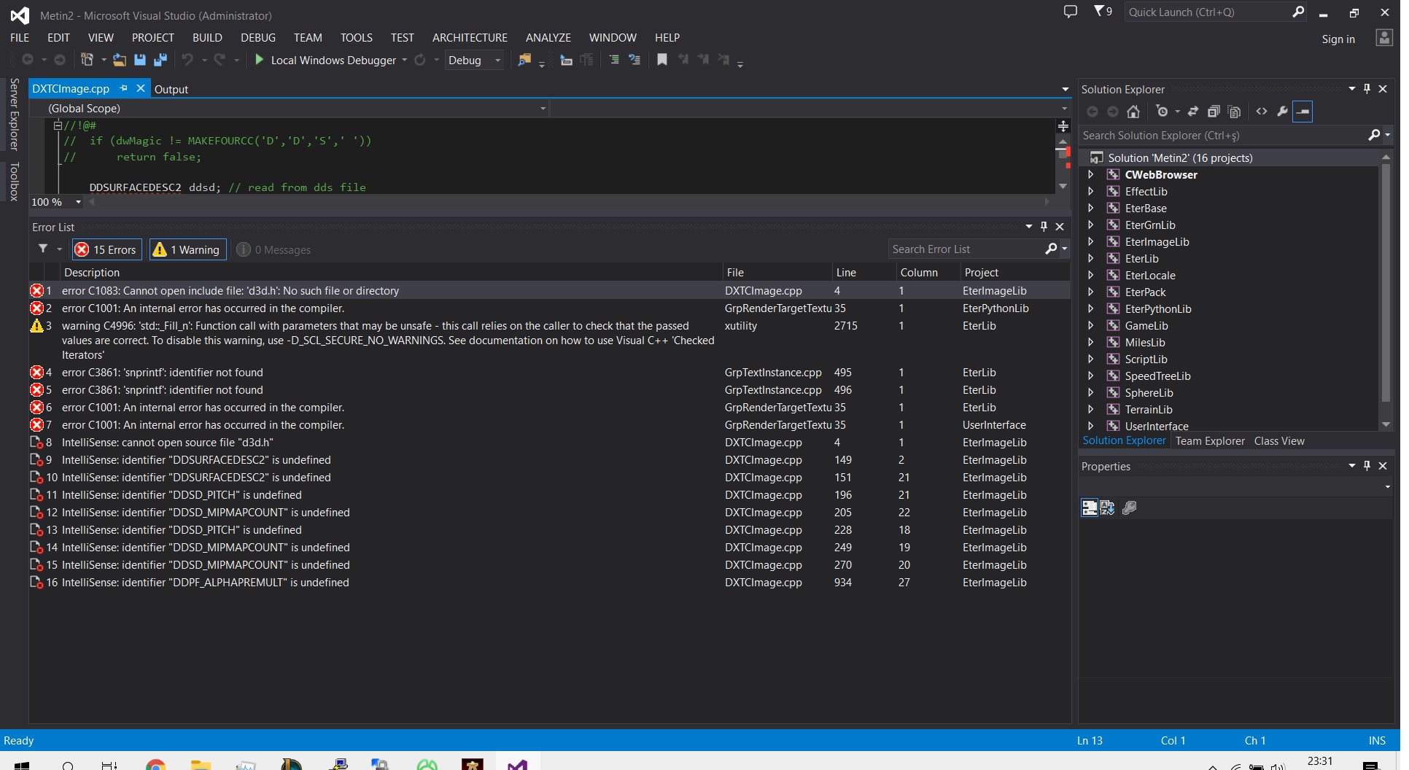Uncomment the selected lines
The width and height of the screenshot is (1409, 770).
coord(634,60)
